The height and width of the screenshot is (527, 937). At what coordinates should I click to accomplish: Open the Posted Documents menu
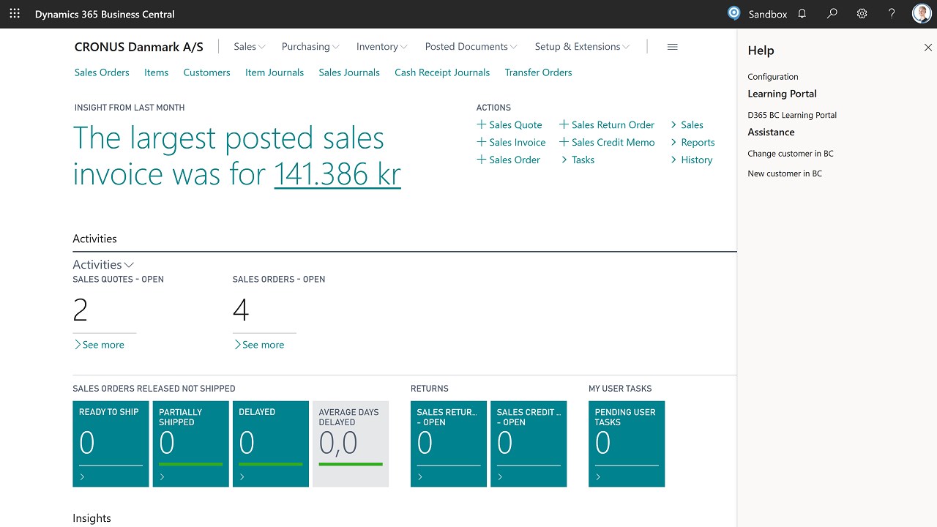coord(471,47)
